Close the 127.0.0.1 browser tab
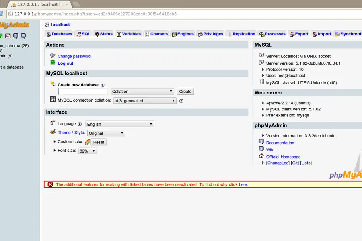 click(x=67, y=4)
